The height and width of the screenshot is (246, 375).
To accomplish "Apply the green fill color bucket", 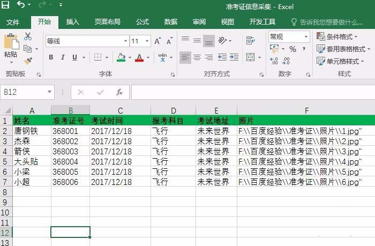I will [121, 57].
